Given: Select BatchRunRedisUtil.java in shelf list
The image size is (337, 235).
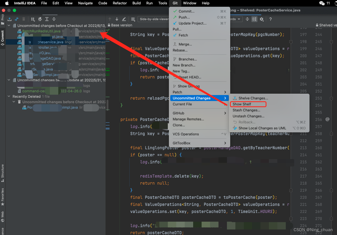Looking at the screenshot, I should pyautogui.click(x=41, y=31).
